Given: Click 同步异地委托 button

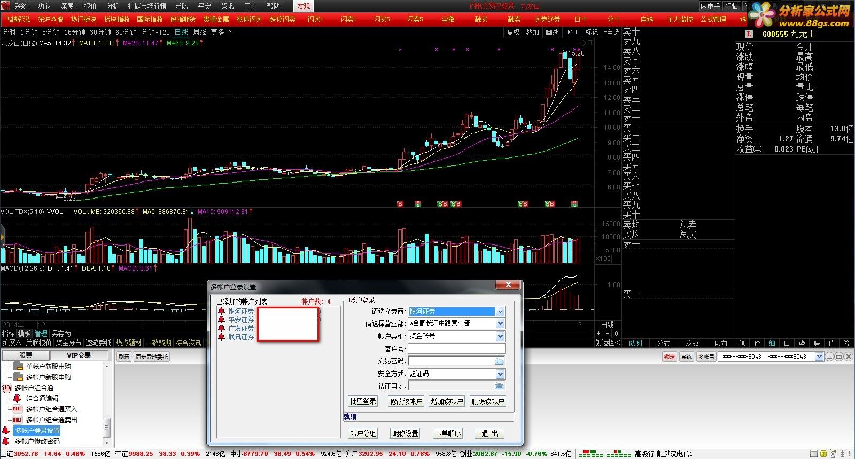Looking at the screenshot, I should (x=152, y=357).
